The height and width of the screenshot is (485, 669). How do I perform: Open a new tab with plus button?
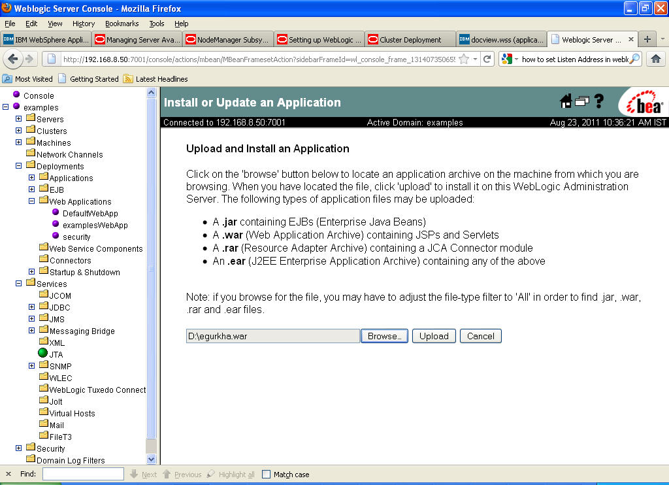(647, 39)
